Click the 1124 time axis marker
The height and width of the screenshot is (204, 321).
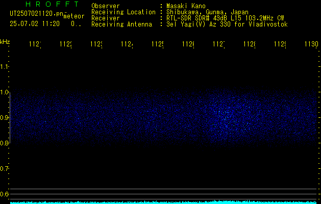[x=127, y=44]
